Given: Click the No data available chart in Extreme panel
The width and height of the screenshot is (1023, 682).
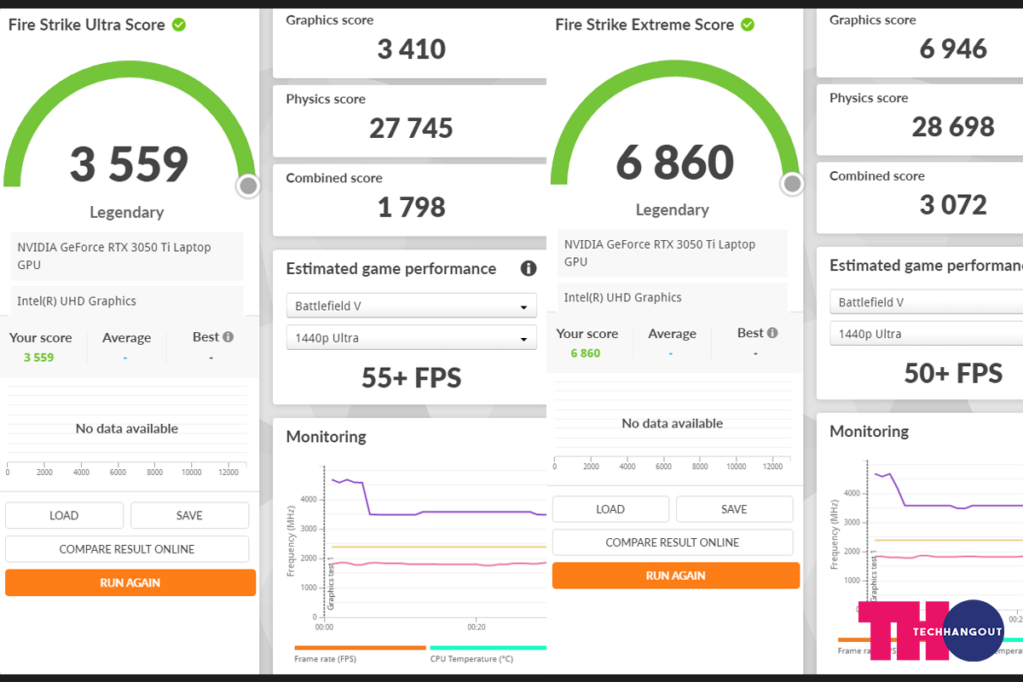Looking at the screenshot, I should click(673, 423).
